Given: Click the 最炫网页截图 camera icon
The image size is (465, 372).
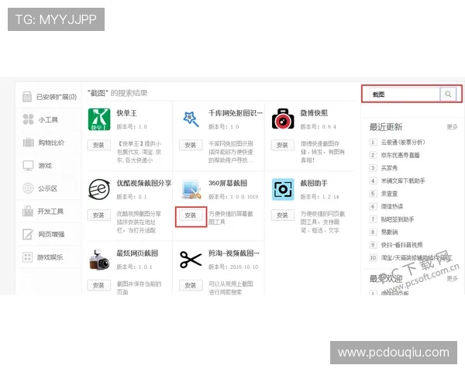Looking at the screenshot, I should pyautogui.click(x=99, y=260).
